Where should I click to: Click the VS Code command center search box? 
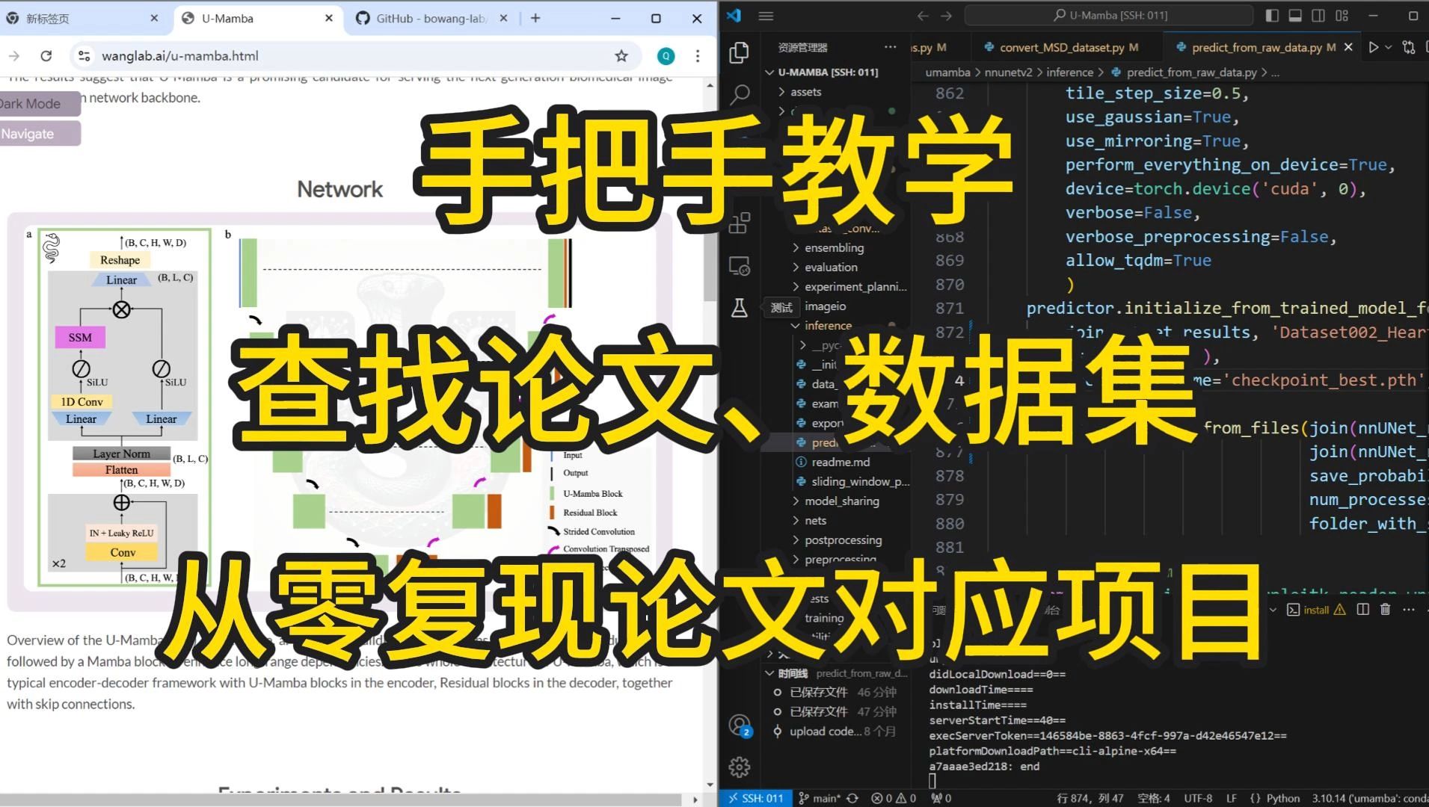coord(1108,16)
